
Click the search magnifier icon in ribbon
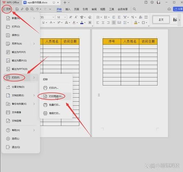(135, 9)
